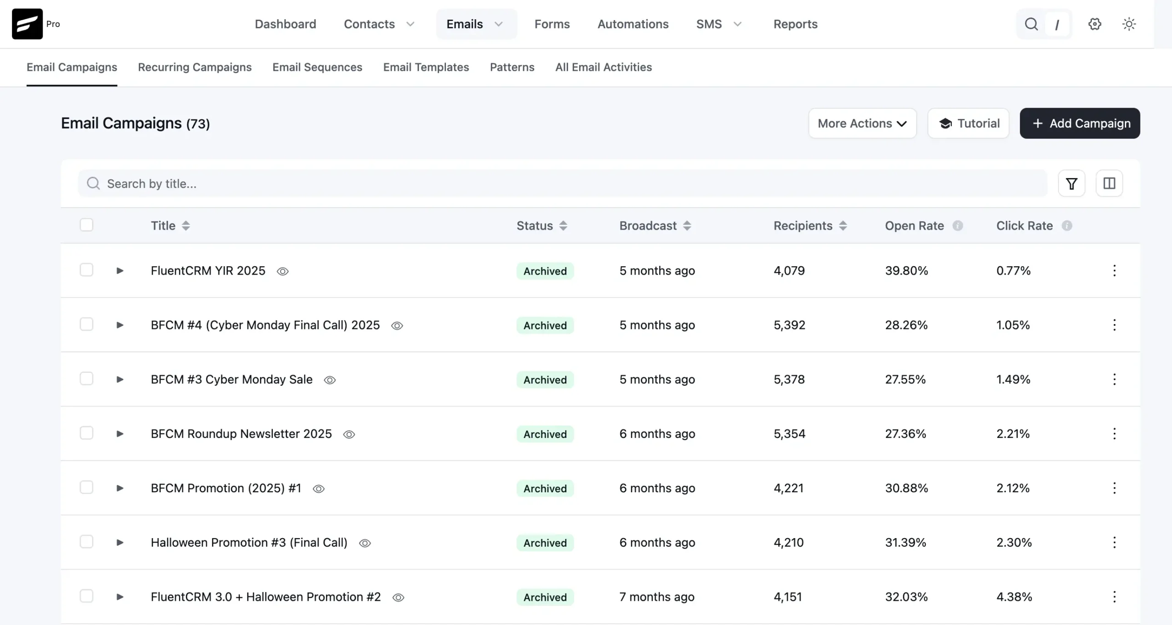Select the FluentCRM YIR 2025 checkbox

tap(87, 270)
